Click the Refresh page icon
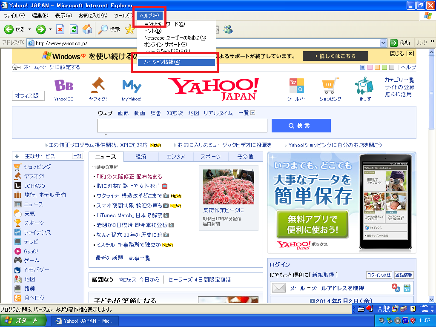The image size is (436, 327). [x=74, y=29]
